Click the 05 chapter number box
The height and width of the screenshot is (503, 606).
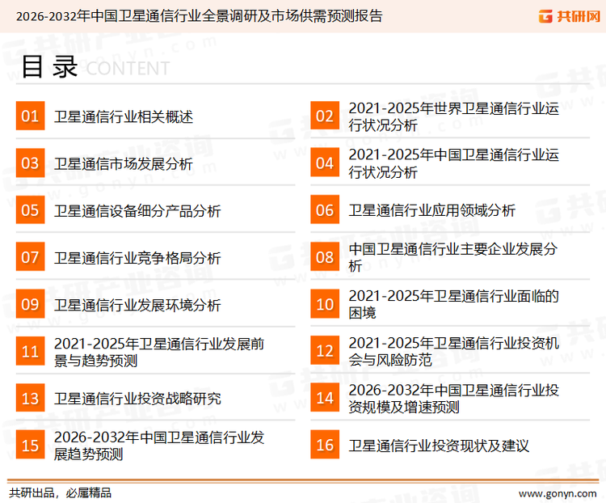click(x=30, y=211)
